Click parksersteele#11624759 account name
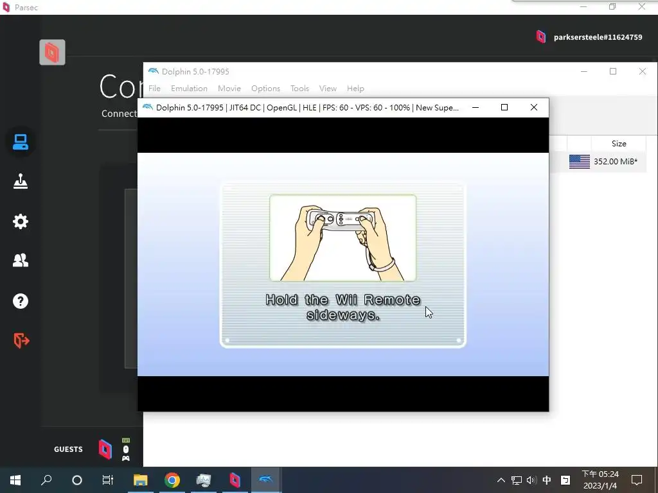This screenshot has width=658, height=493. click(x=598, y=37)
